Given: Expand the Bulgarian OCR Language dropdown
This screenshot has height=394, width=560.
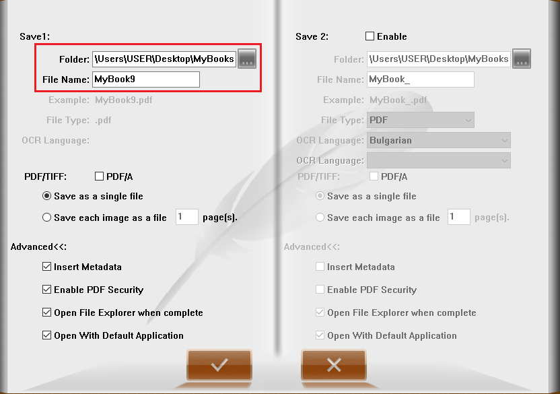Looking at the screenshot, I should click(438, 140).
